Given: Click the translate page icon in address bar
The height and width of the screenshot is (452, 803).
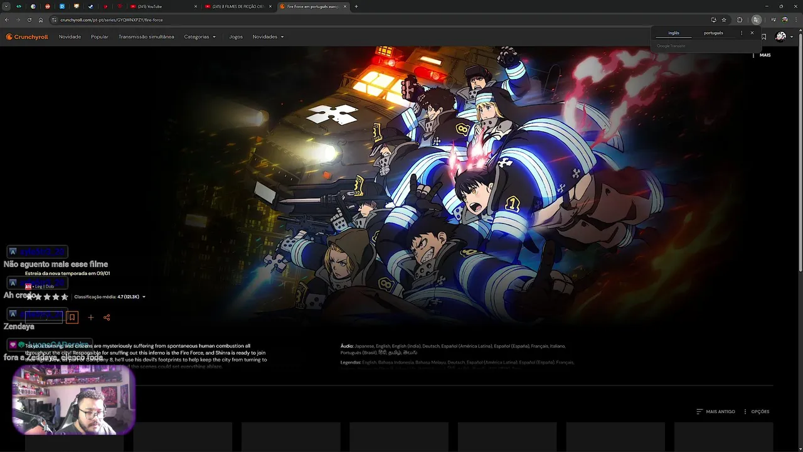Looking at the screenshot, I should tap(757, 19).
